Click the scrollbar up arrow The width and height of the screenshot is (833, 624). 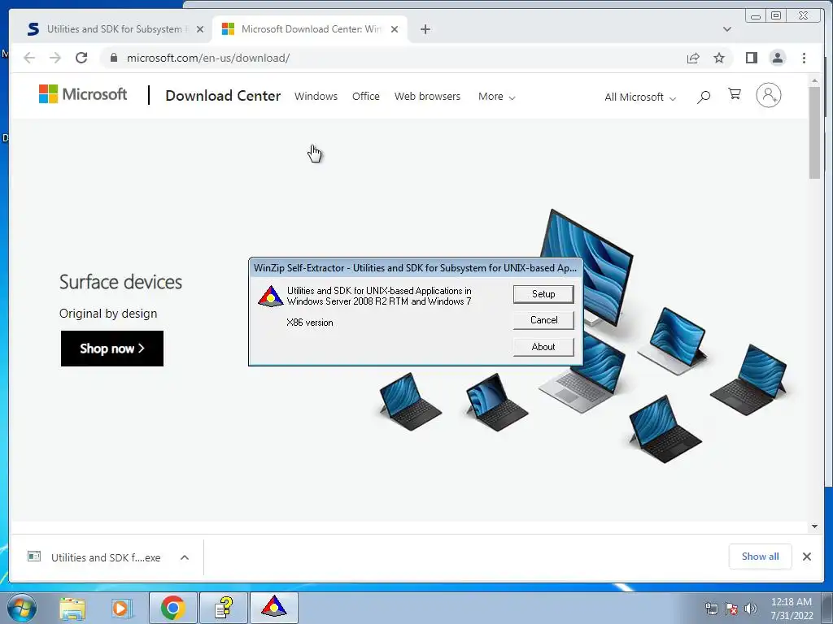pyautogui.click(x=814, y=80)
